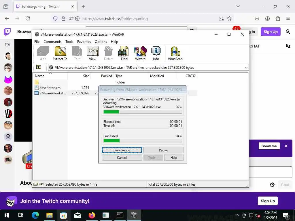
Task: Sort the file list by Name column
Action: [50, 76]
